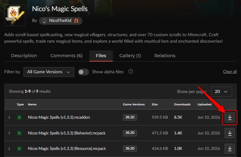Click the Size column header
The height and width of the screenshot is (157, 241).
pyautogui.click(x=154, y=104)
